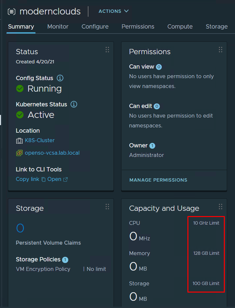Open the K8S-Cluster location link
235x308 pixels.
(40, 140)
